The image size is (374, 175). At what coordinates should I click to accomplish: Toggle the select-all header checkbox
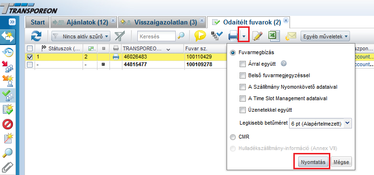[30, 48]
